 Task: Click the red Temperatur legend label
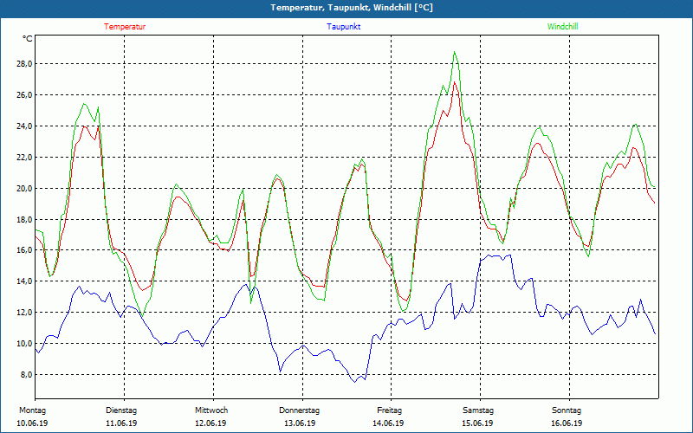pyautogui.click(x=125, y=27)
